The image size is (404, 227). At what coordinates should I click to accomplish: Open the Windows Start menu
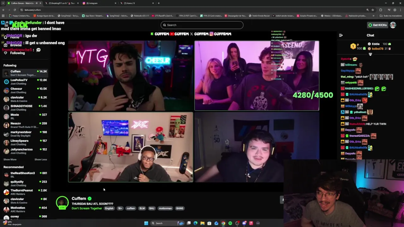click(x=146, y=223)
